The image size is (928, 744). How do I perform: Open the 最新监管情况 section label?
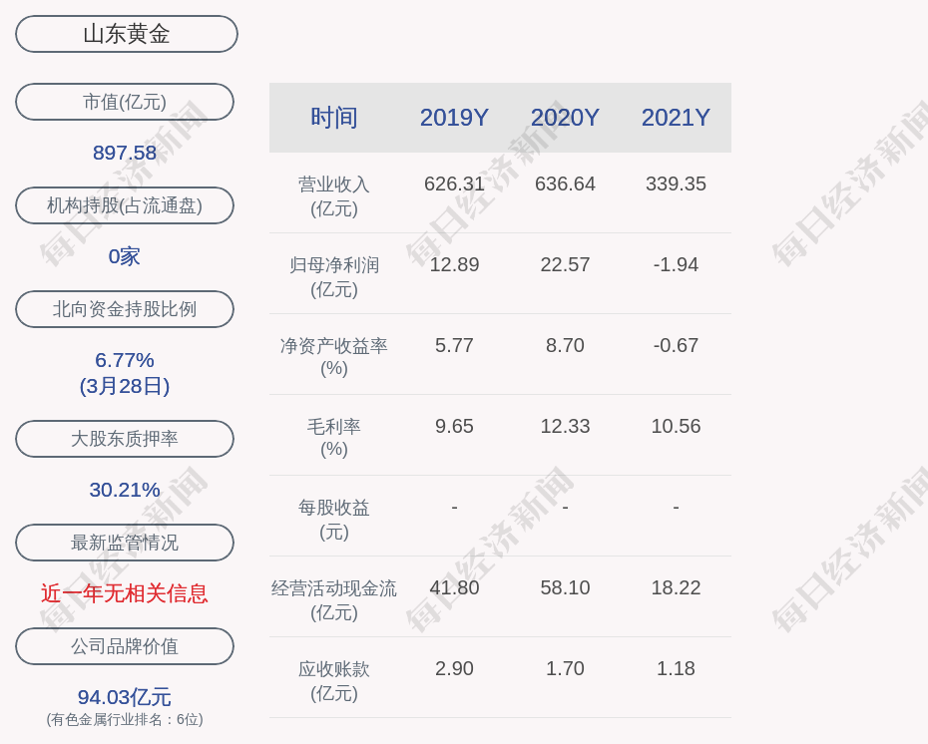point(125,543)
